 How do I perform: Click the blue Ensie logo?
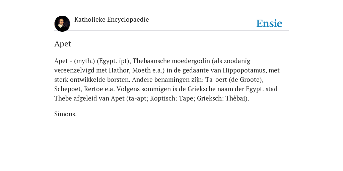click(269, 23)
